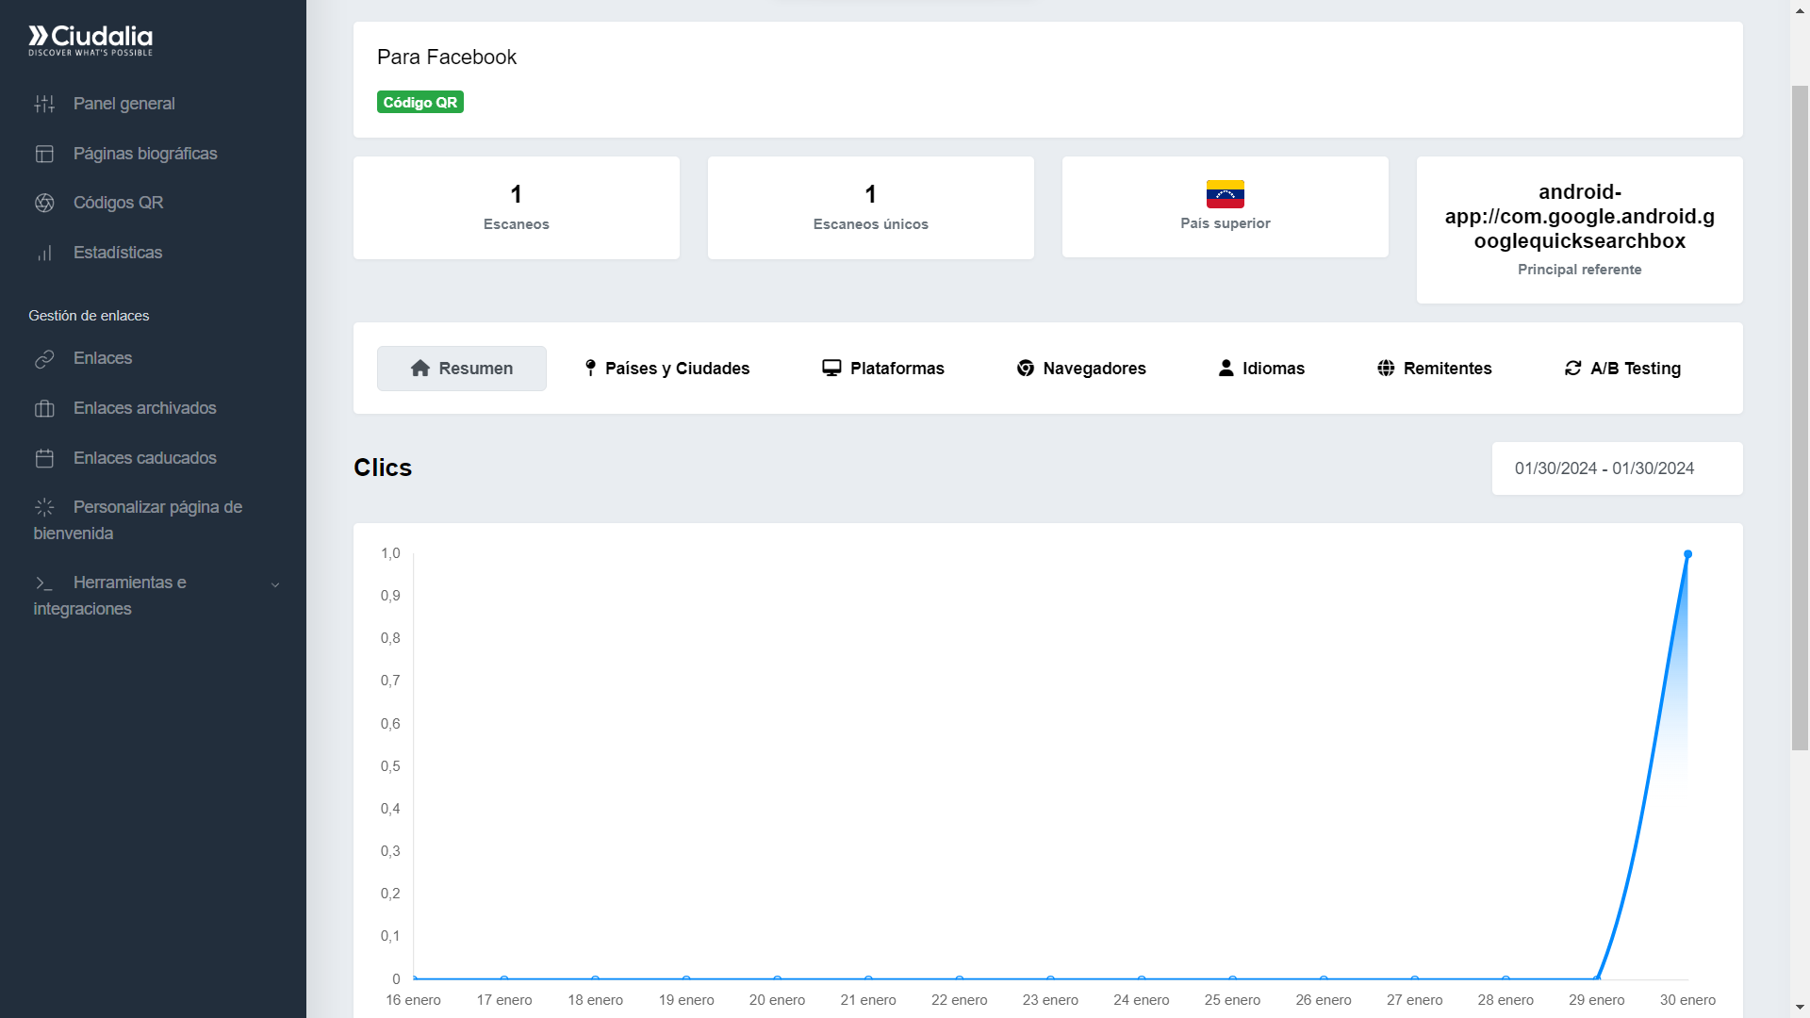Switch to the Países y Ciudades tab
The image size is (1810, 1018).
pyautogui.click(x=666, y=369)
